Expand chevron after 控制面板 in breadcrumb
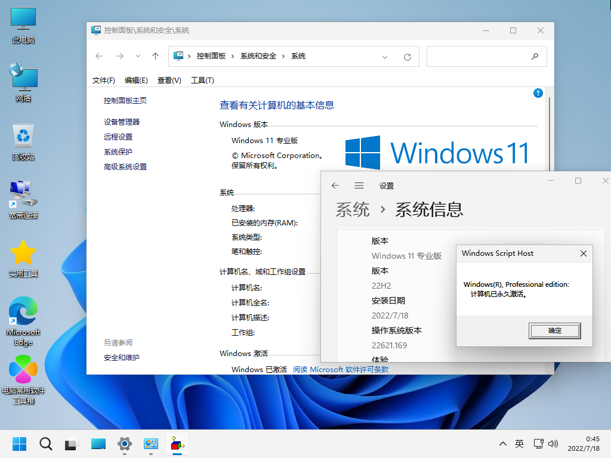This screenshot has height=458, width=611. tap(233, 57)
